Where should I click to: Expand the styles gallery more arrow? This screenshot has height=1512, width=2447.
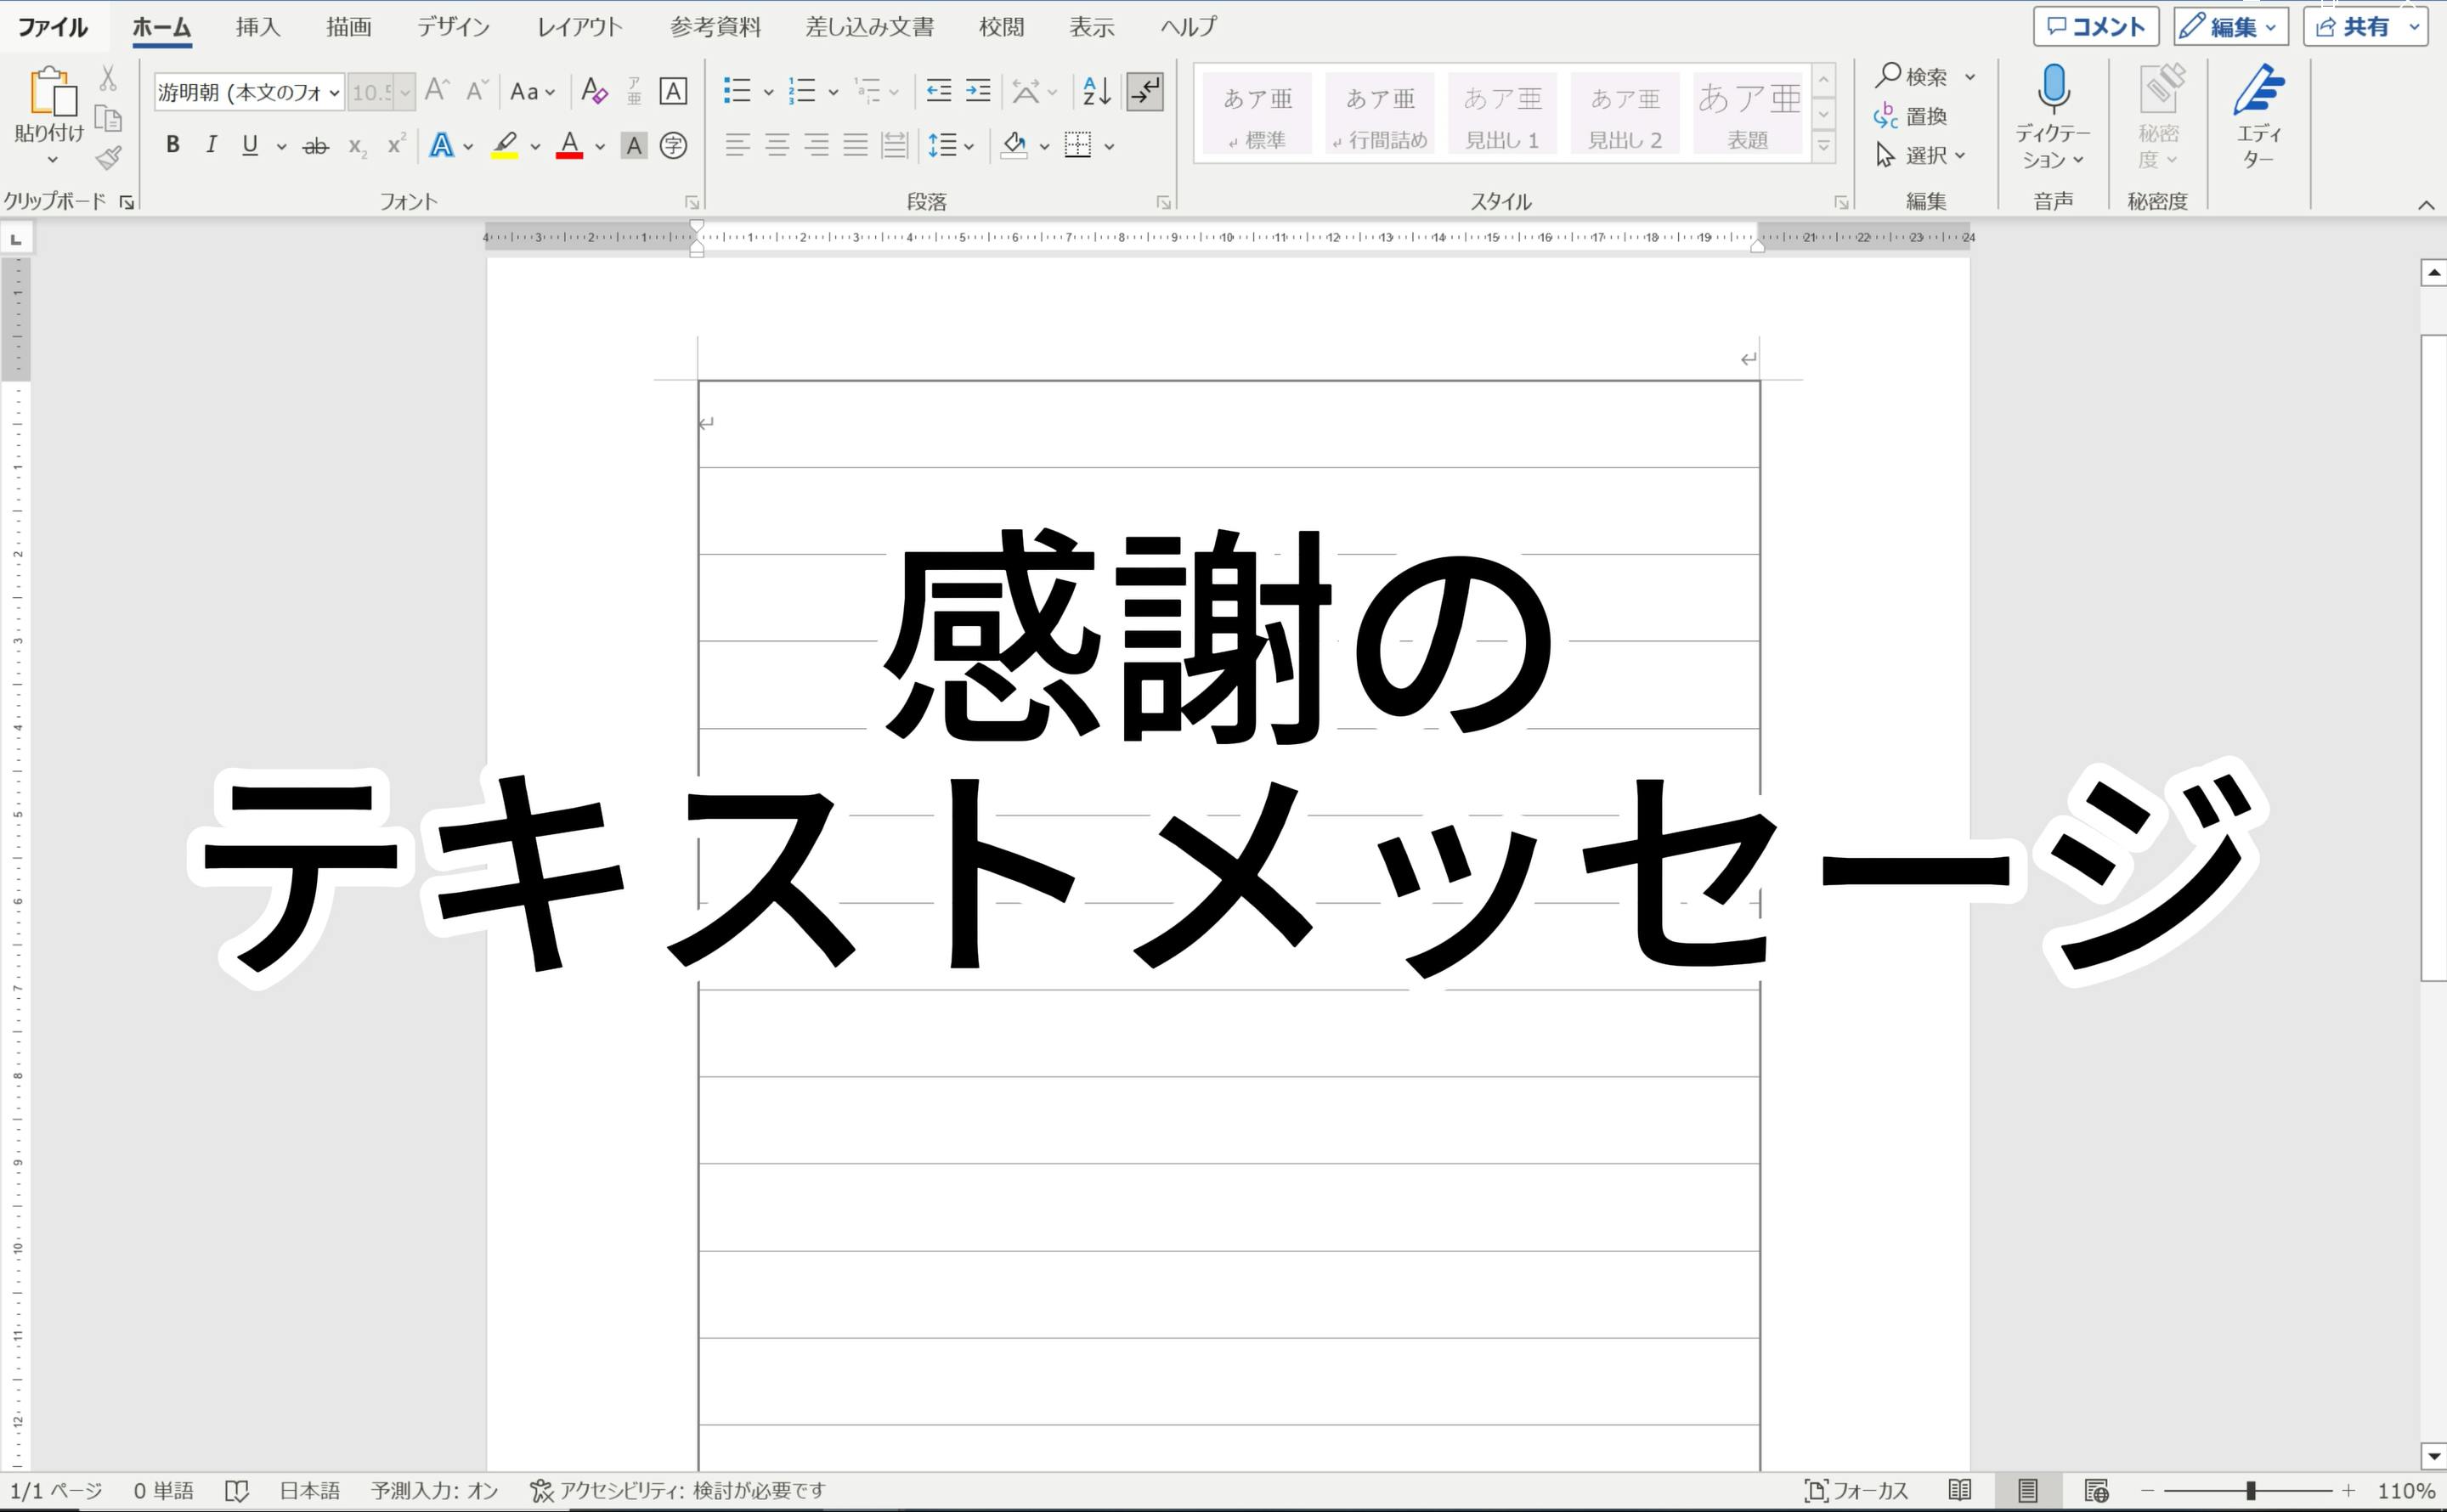1823,147
